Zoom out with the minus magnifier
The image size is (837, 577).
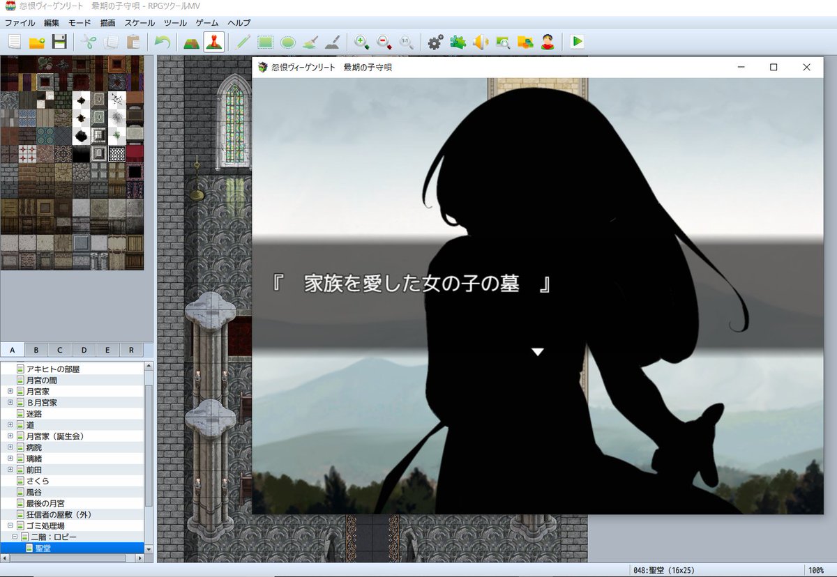point(384,42)
